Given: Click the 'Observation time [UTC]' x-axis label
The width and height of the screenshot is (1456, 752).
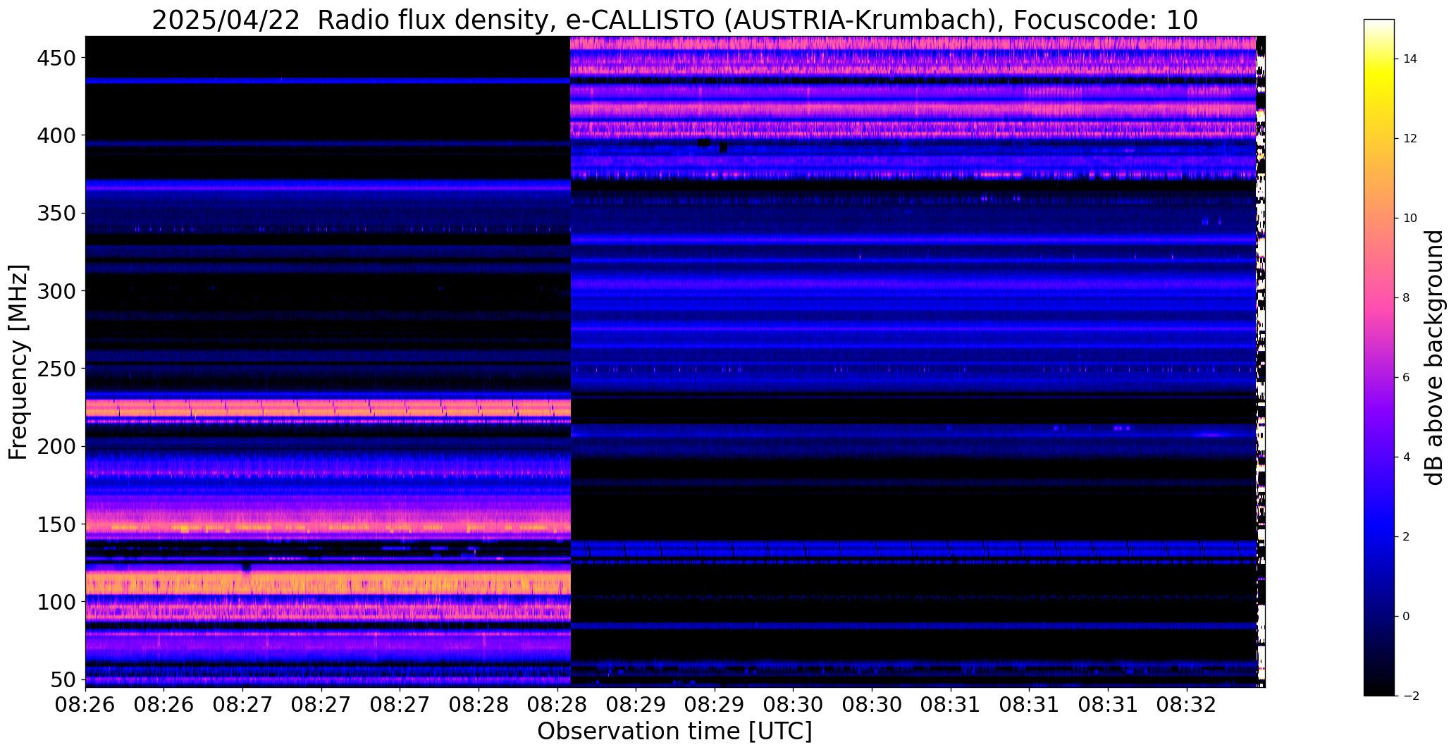Looking at the screenshot, I should click(x=674, y=731).
